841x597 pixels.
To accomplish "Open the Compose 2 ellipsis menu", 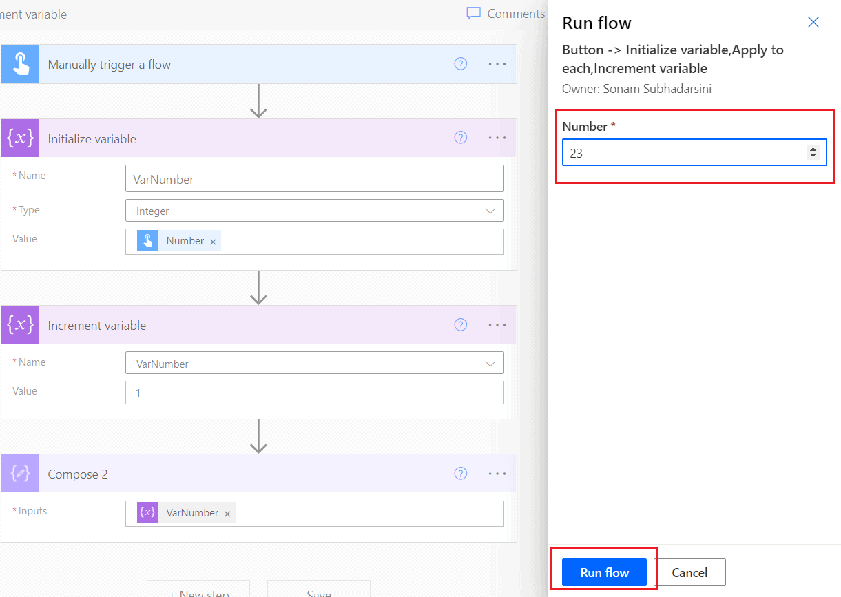I will [497, 473].
